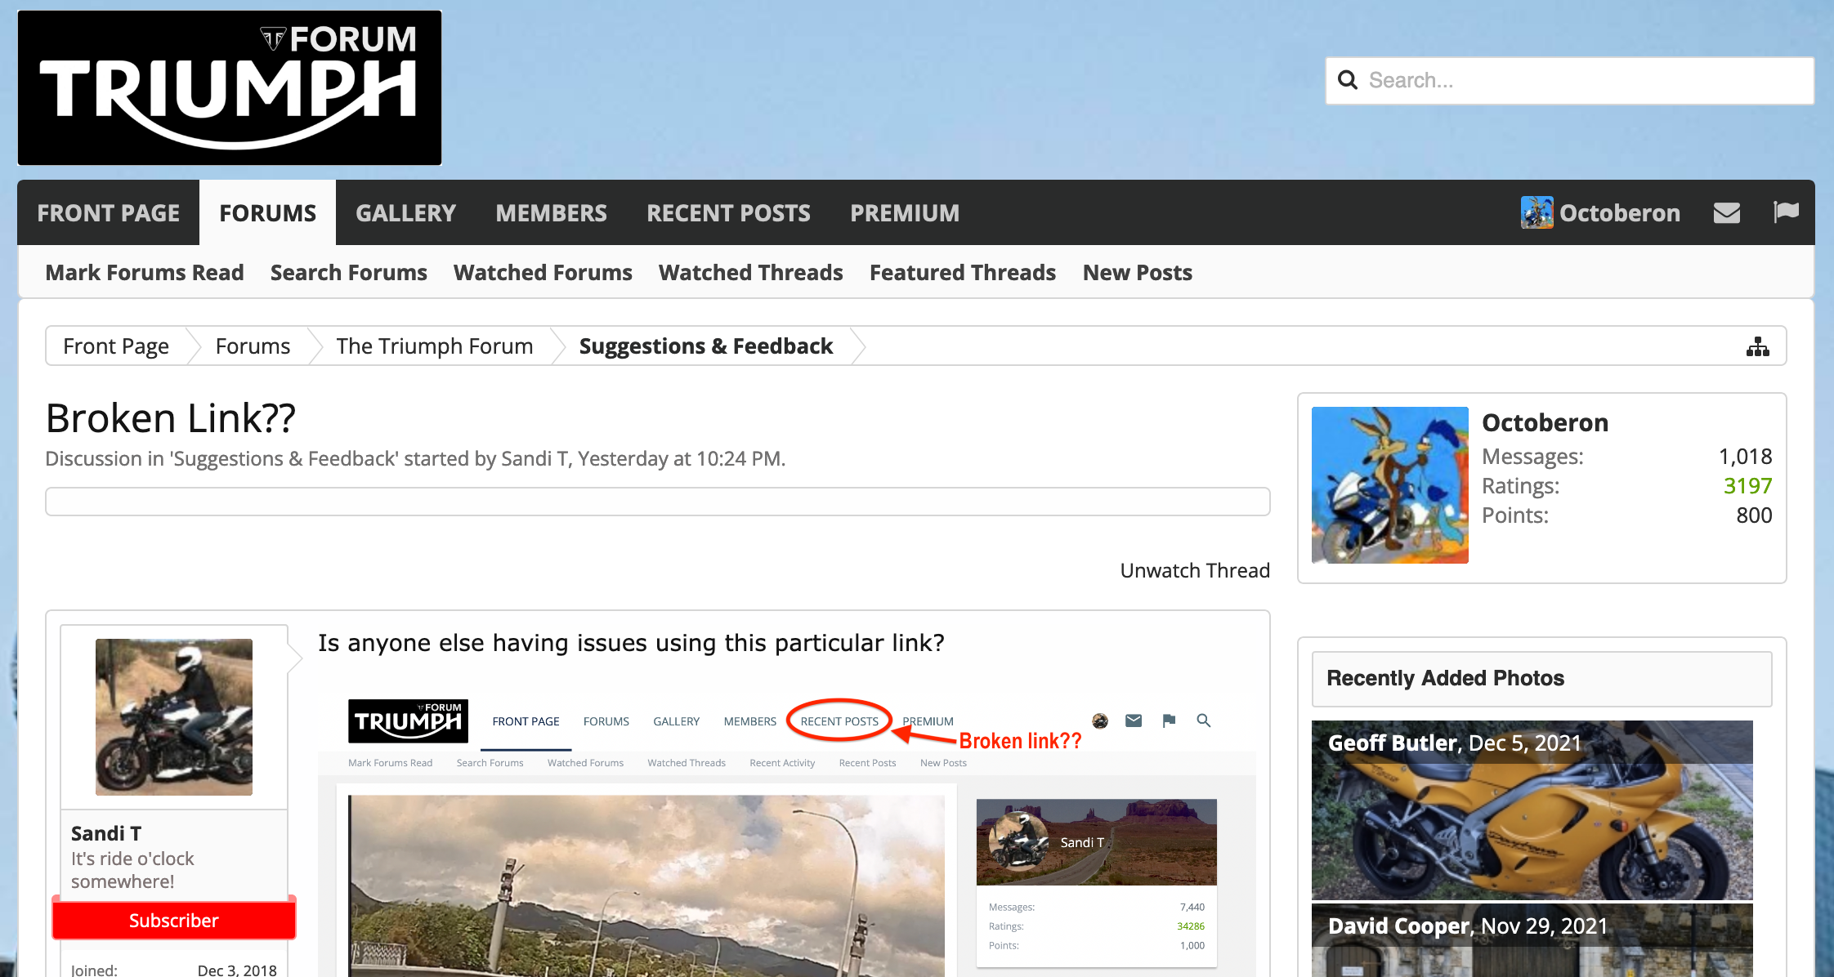Image resolution: width=1834 pixels, height=977 pixels.
Task: Open David Cooper's photo
Action: coord(1532,940)
